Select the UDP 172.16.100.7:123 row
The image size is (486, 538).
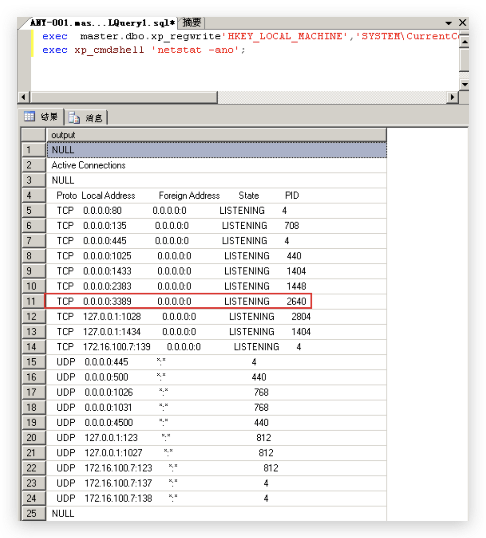(217, 468)
